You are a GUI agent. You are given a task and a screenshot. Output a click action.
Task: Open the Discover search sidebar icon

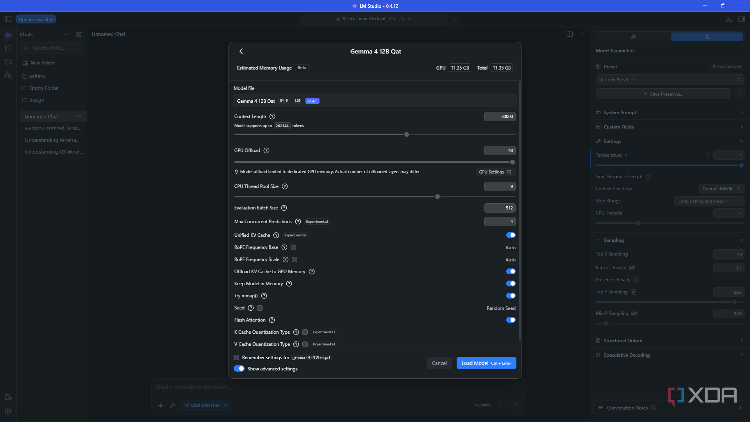[x=8, y=75]
